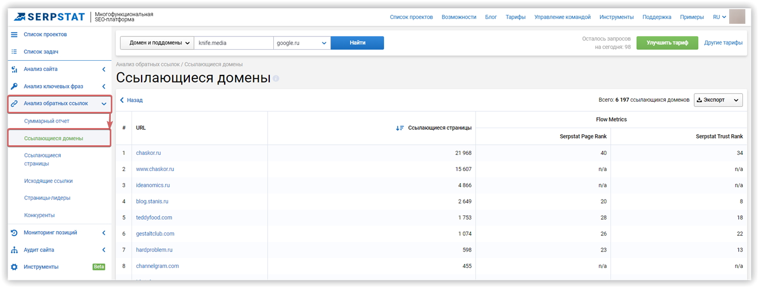Open the gestaltclub.com domain link

point(155,234)
